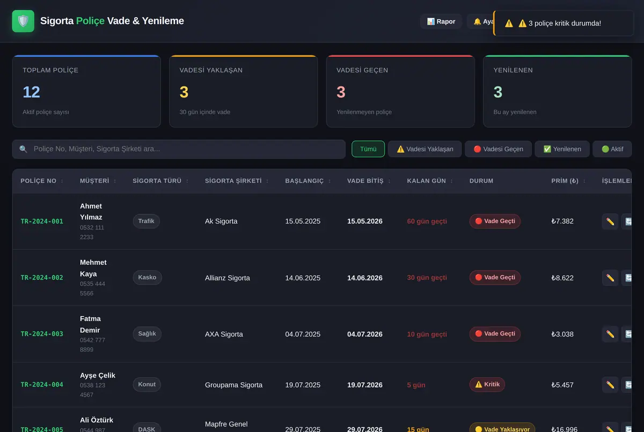Sort by Kalan Gün column arrow
The width and height of the screenshot is (644, 432).
point(452,181)
